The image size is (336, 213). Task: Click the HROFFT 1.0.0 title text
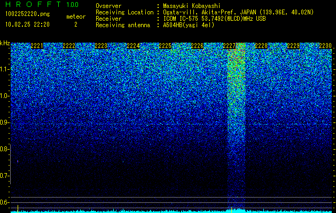point(42,4)
